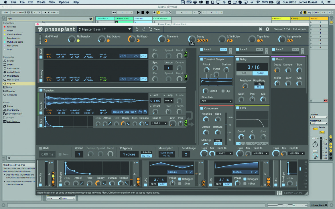Open the Custom LFO shape dropdown
The height and width of the screenshot is (209, 335).
243,172
